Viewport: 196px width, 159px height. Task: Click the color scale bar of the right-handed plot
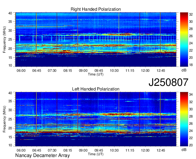[x=184, y=39]
